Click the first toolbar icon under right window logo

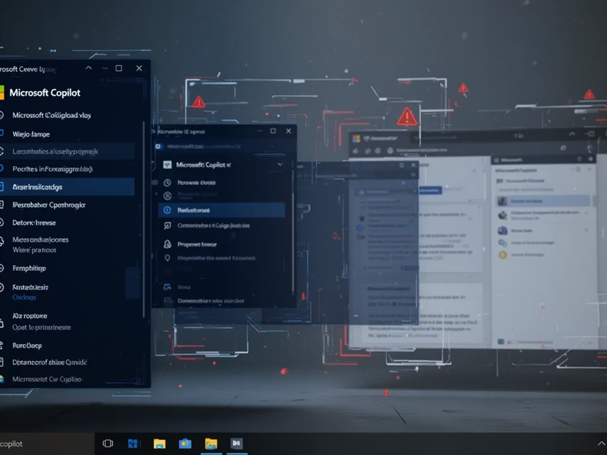coord(355,150)
